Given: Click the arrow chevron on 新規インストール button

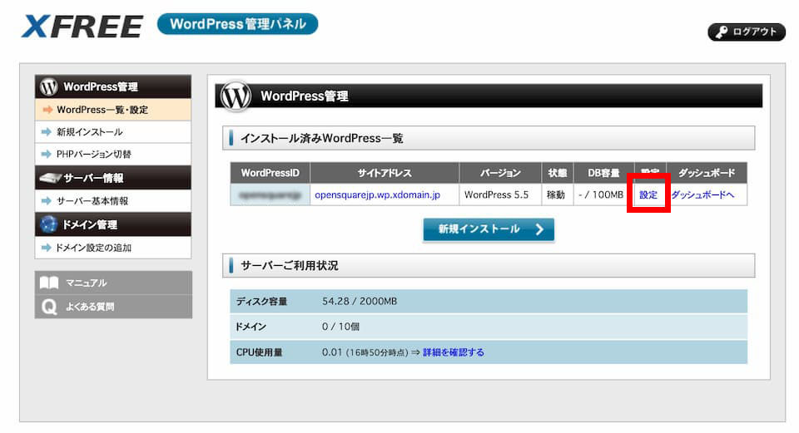Looking at the screenshot, I should coord(539,229).
